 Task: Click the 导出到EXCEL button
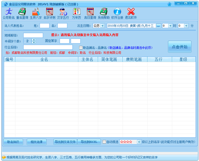tap(89, 142)
